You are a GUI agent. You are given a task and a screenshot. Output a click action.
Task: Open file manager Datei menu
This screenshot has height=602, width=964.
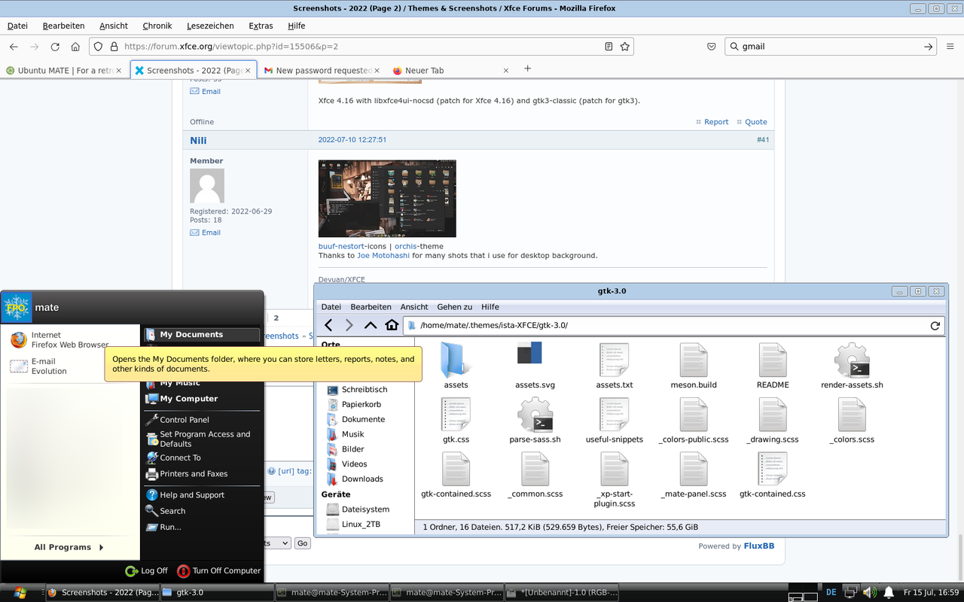[331, 307]
